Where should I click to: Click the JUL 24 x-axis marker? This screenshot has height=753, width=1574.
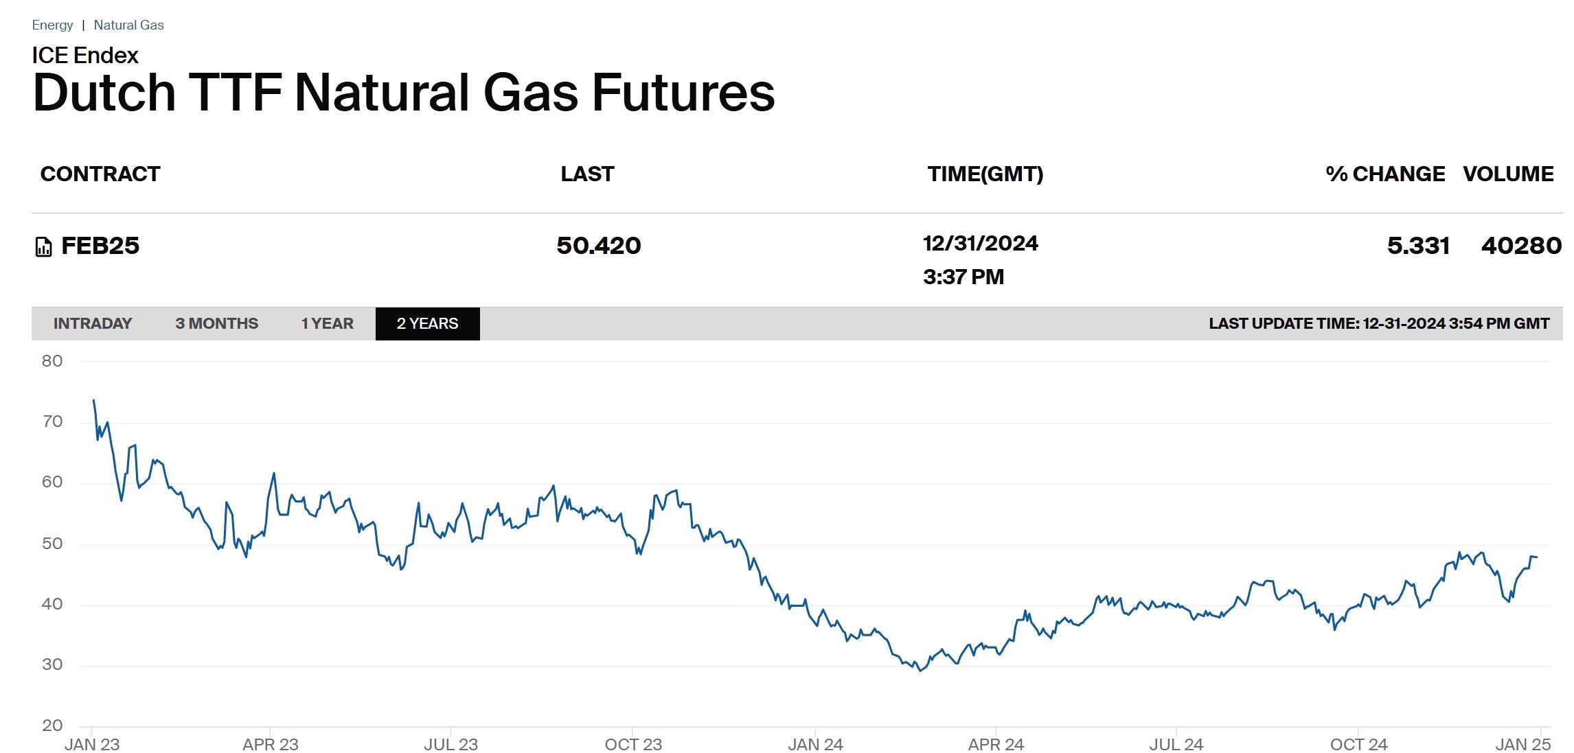coord(1176,744)
